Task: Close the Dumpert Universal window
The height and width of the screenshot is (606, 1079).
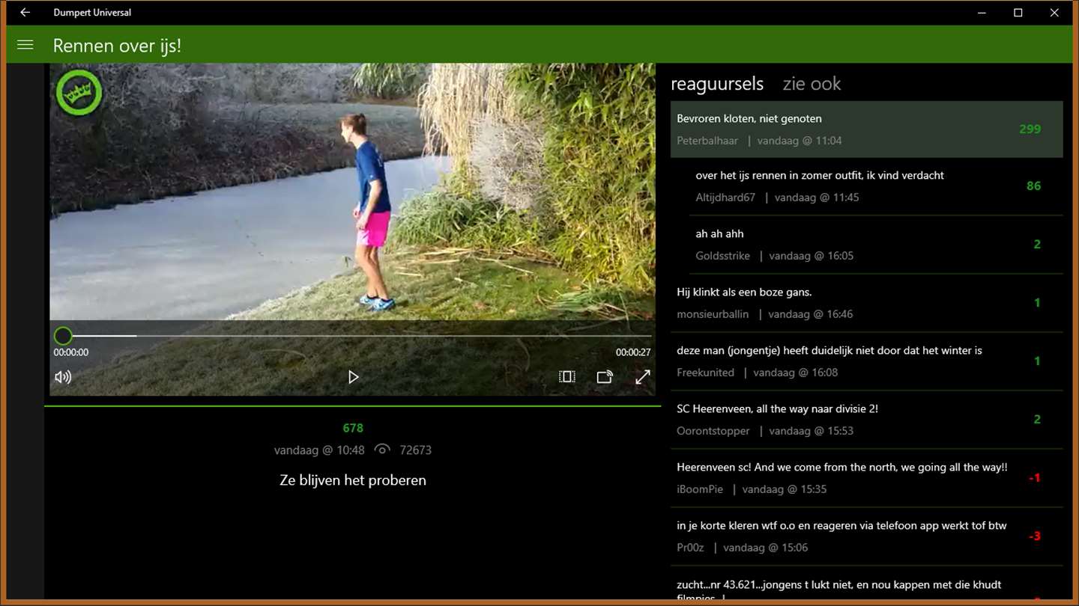Action: [x=1054, y=13]
